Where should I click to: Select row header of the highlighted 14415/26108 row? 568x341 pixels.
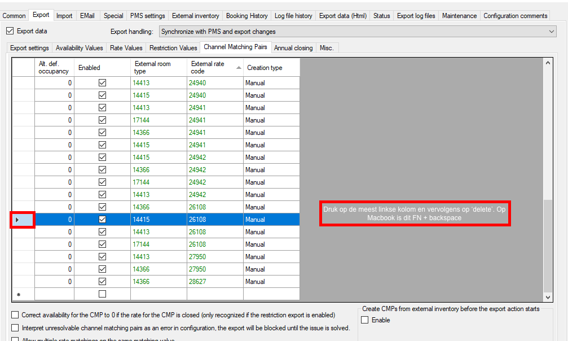coord(23,220)
